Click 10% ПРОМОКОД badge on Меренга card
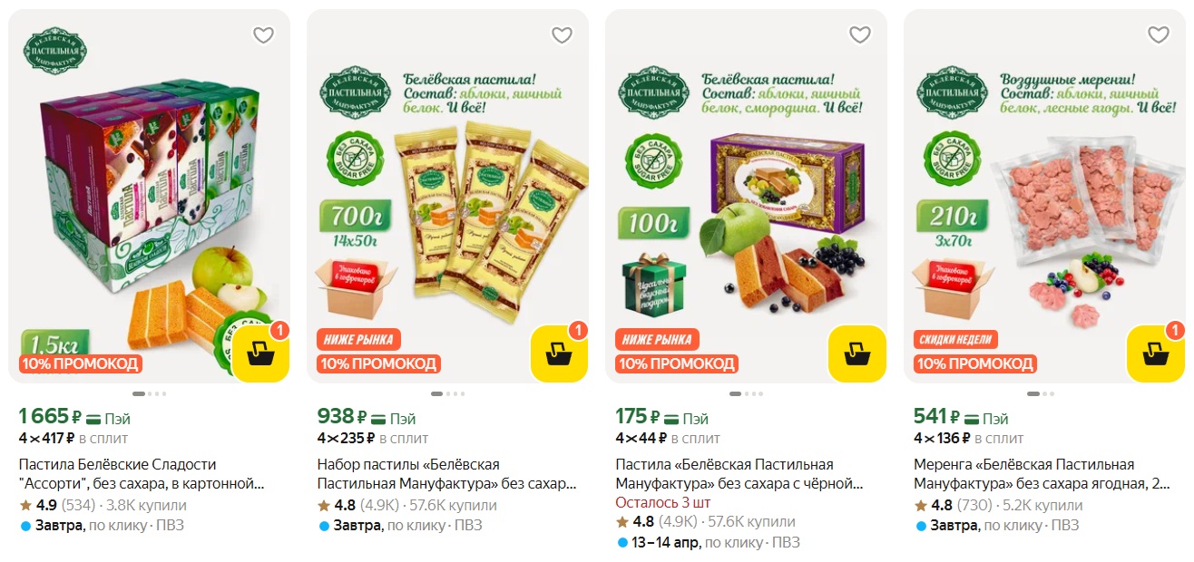Image resolution: width=1194 pixels, height=562 pixels. [975, 364]
